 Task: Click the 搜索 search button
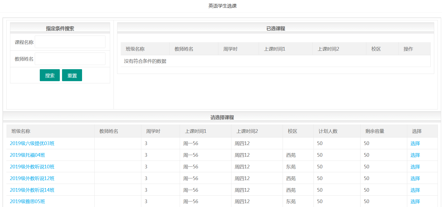tap(50, 75)
